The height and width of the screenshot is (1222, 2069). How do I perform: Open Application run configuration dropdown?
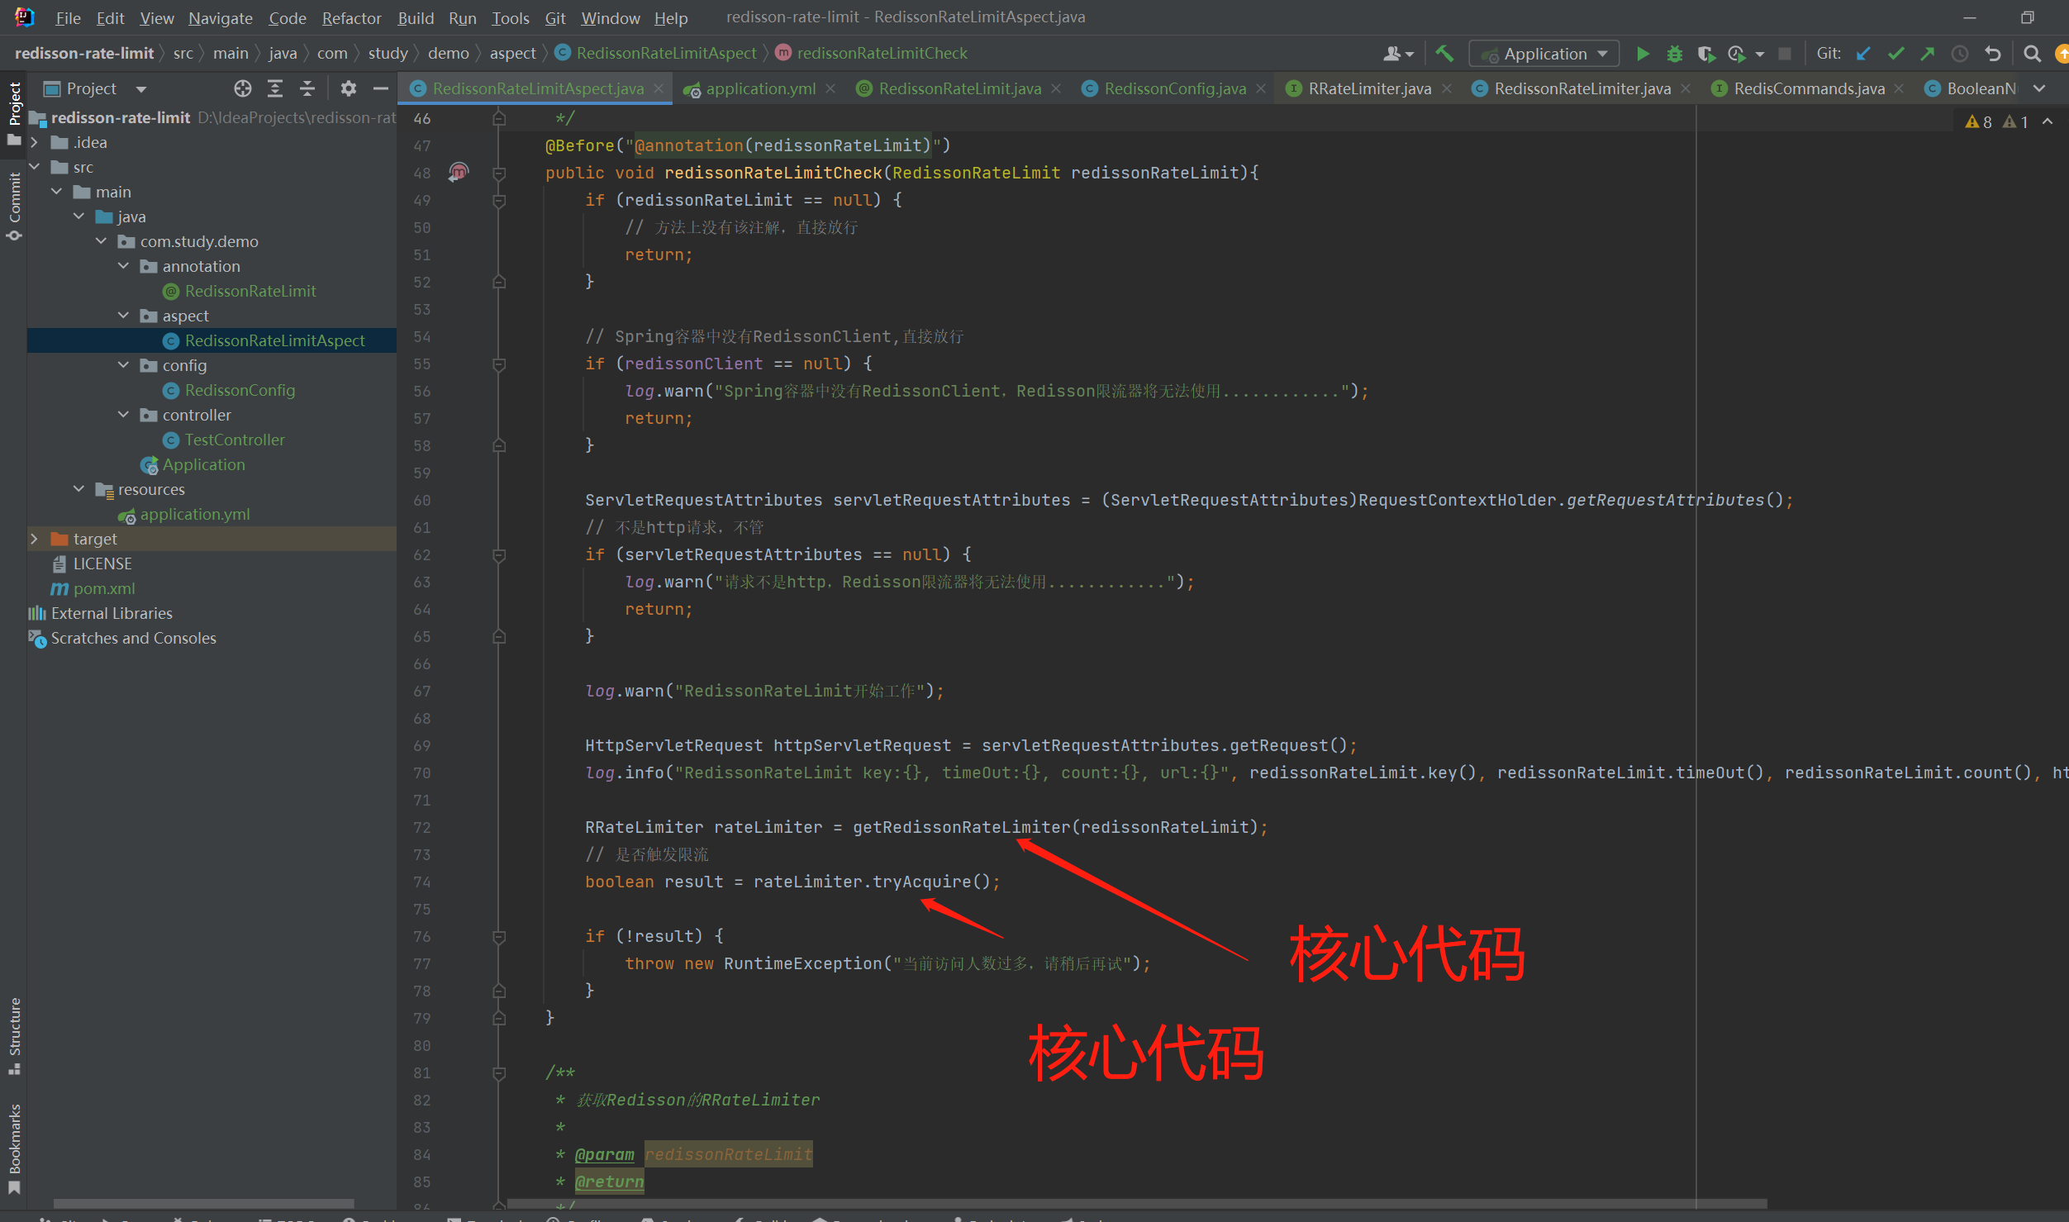[1543, 54]
